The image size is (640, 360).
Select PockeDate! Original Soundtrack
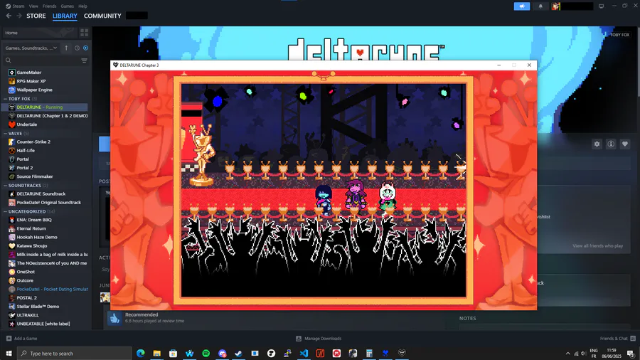pyautogui.click(x=45, y=203)
